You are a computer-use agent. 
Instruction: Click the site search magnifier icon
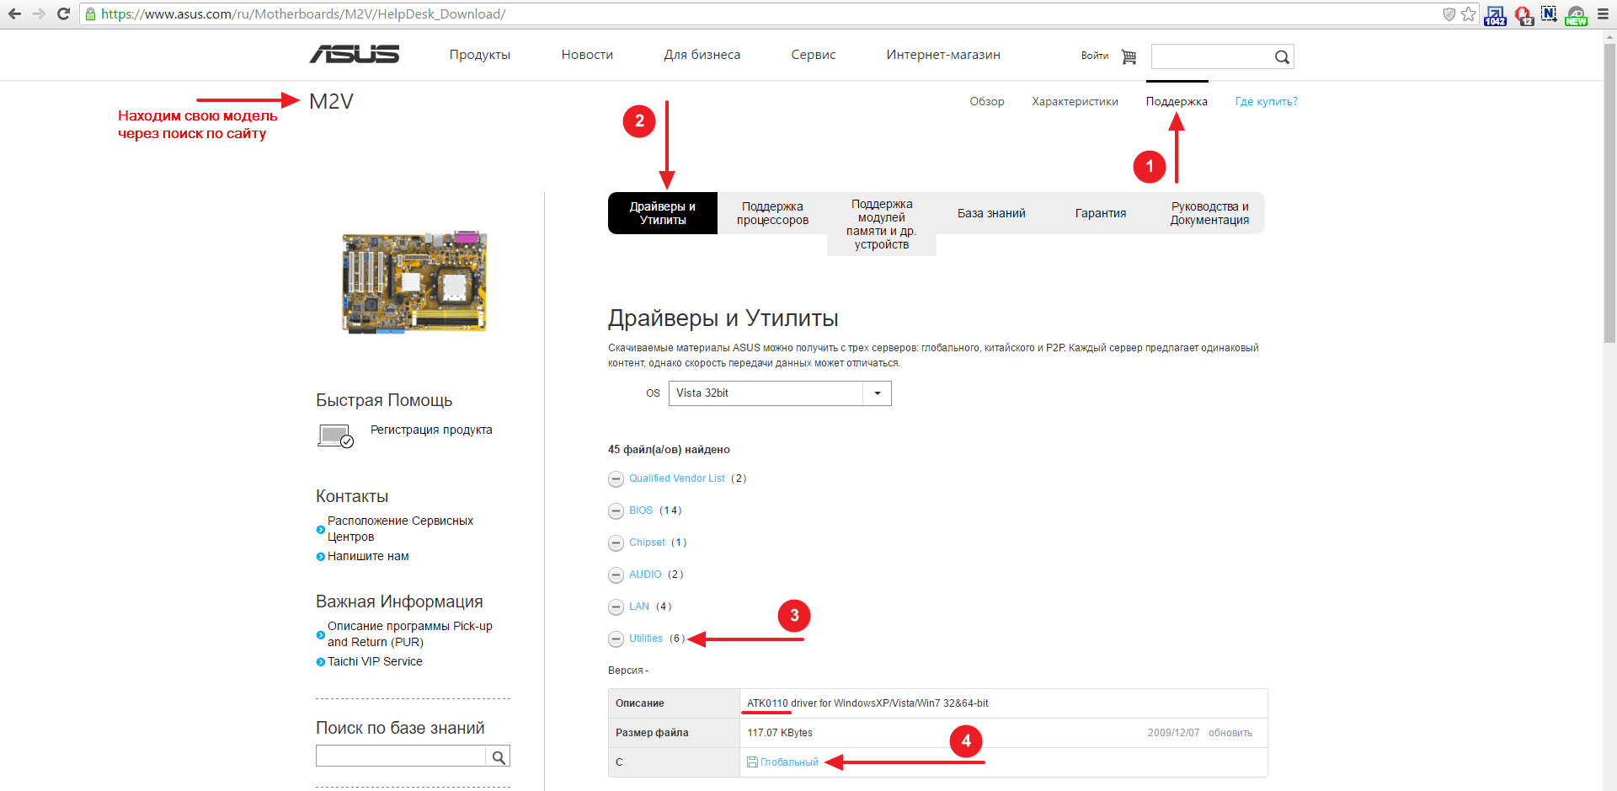(x=1282, y=56)
